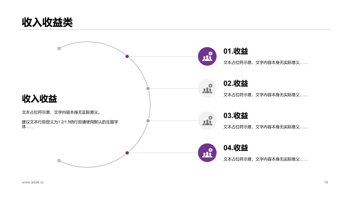Select the gray arc dot linked to 02.收益
Image resolution: width=350 pixels, height=197 pixels.
pos(148,88)
